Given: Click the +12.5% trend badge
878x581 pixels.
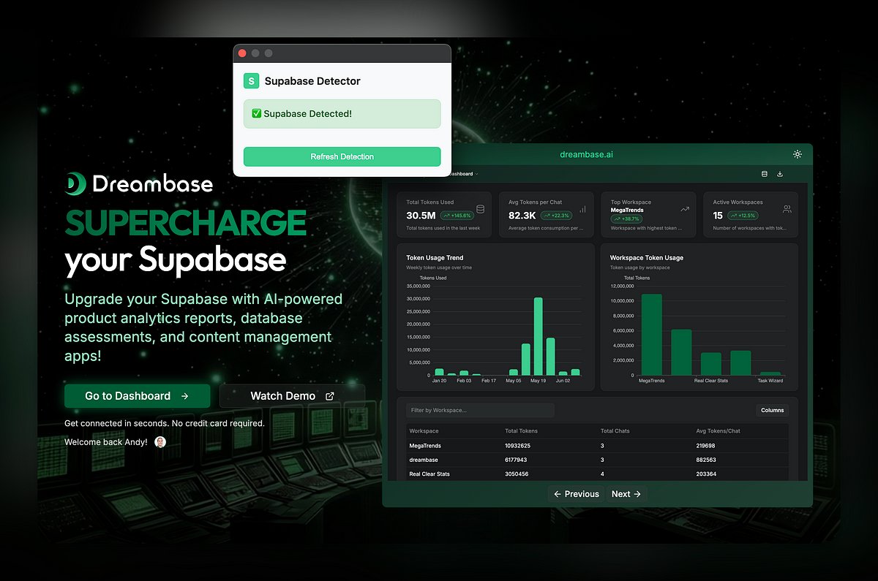Looking at the screenshot, I should pos(742,216).
